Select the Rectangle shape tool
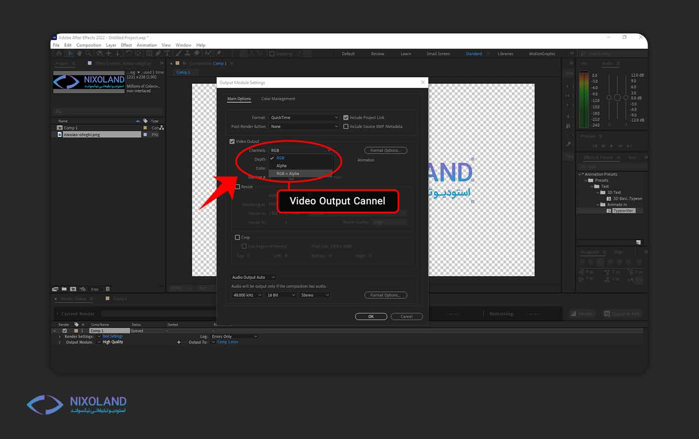 tap(149, 53)
